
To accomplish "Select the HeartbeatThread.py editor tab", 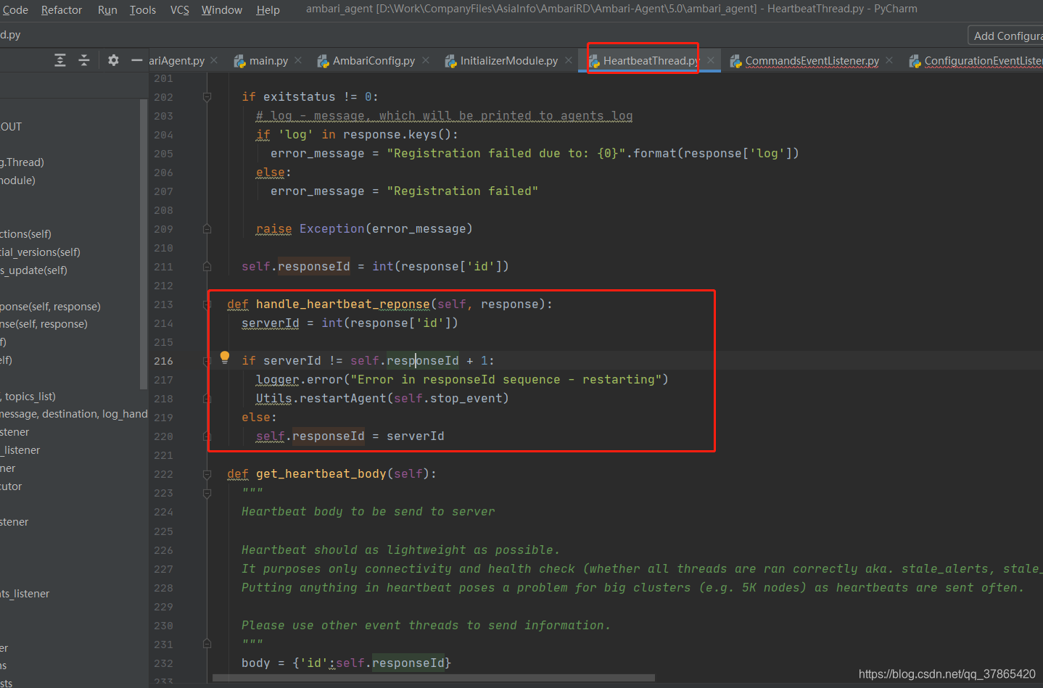I will (651, 61).
